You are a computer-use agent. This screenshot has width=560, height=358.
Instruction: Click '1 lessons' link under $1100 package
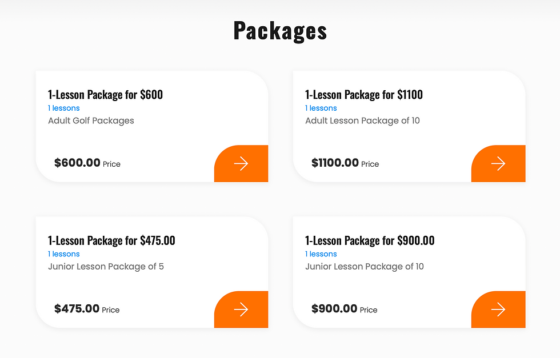(x=321, y=108)
